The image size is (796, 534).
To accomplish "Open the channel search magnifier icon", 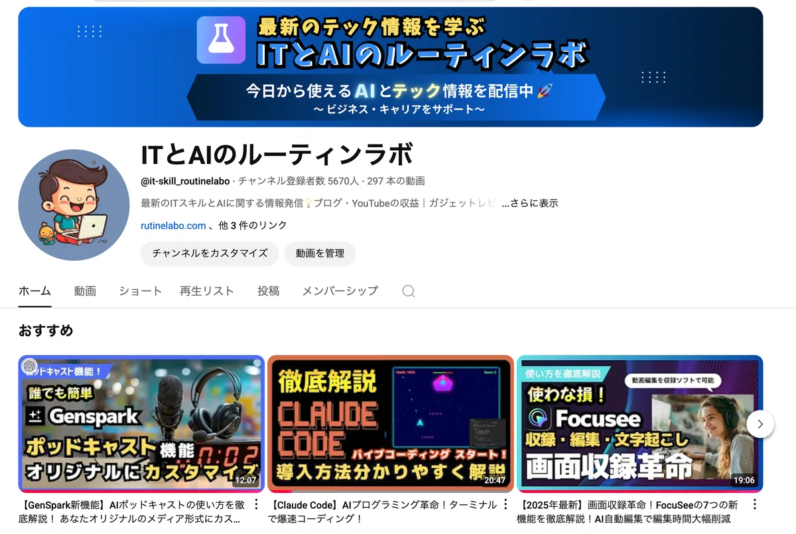I will [x=409, y=291].
